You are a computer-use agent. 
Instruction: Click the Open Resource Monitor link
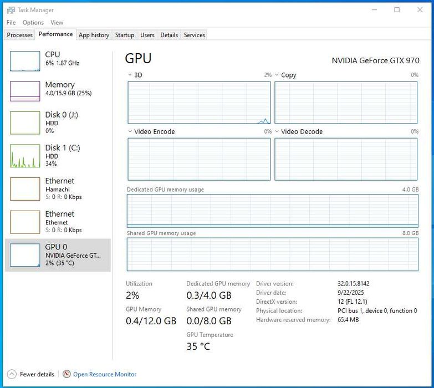point(105,374)
